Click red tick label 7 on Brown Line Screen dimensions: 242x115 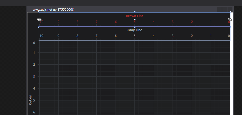tap(96, 22)
